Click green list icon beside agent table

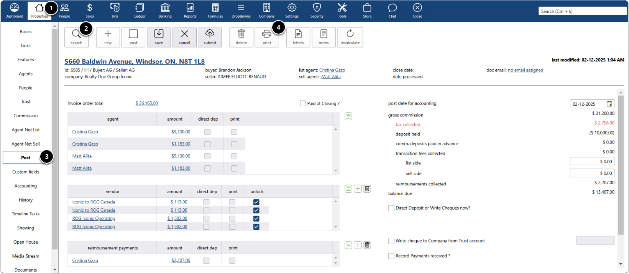pos(349,116)
